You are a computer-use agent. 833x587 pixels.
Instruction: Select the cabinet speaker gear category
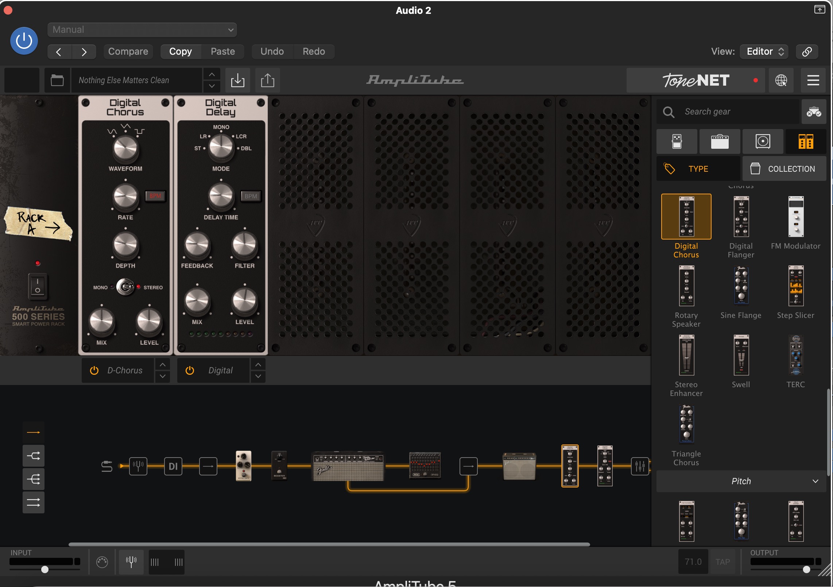763,141
